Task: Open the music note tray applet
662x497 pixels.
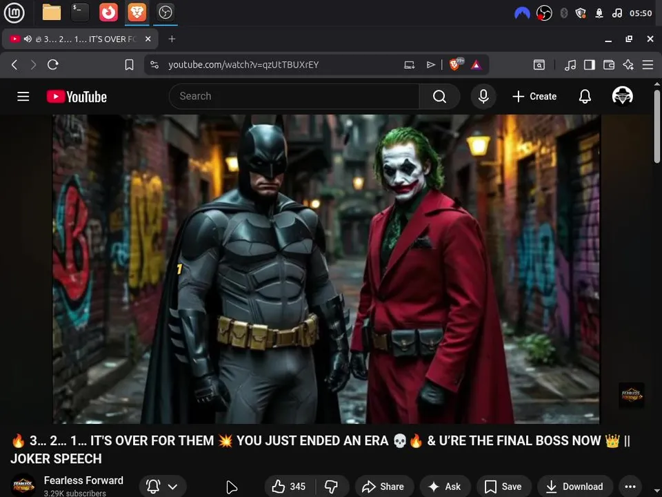Action: click(x=616, y=14)
